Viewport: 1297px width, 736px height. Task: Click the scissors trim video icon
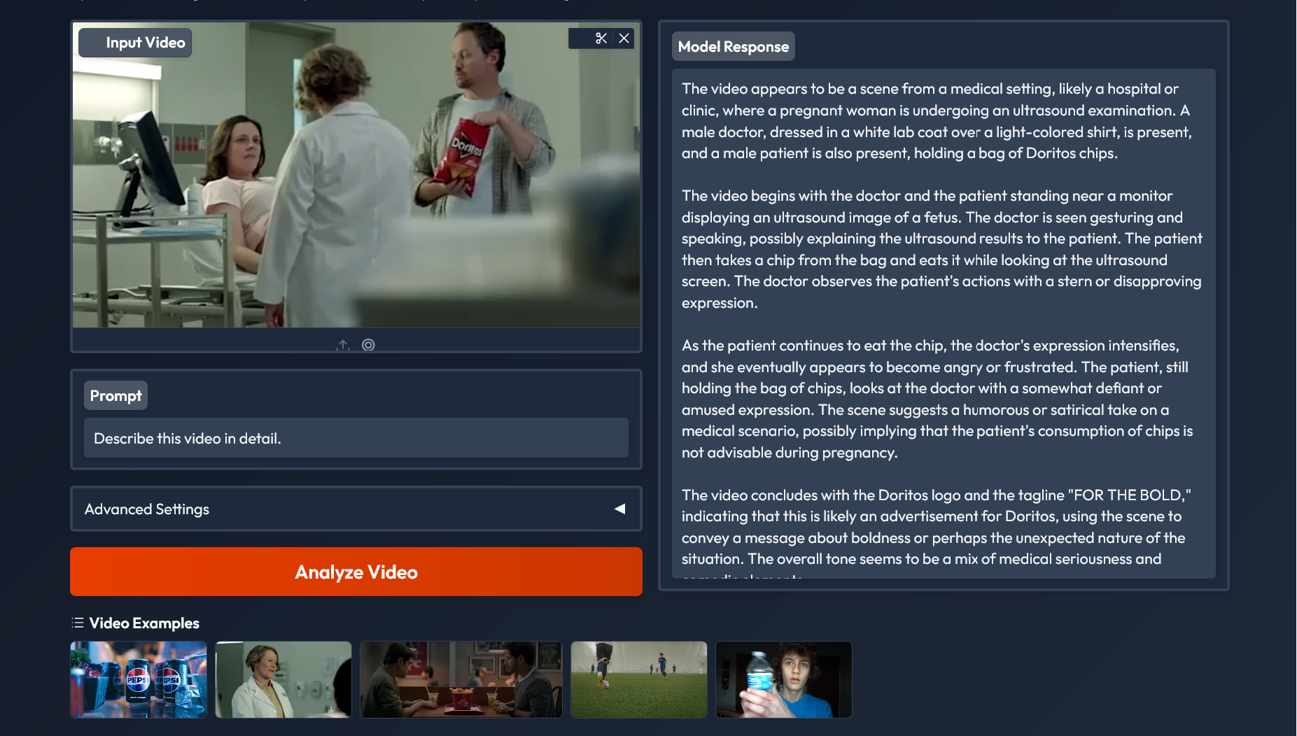pyautogui.click(x=601, y=38)
